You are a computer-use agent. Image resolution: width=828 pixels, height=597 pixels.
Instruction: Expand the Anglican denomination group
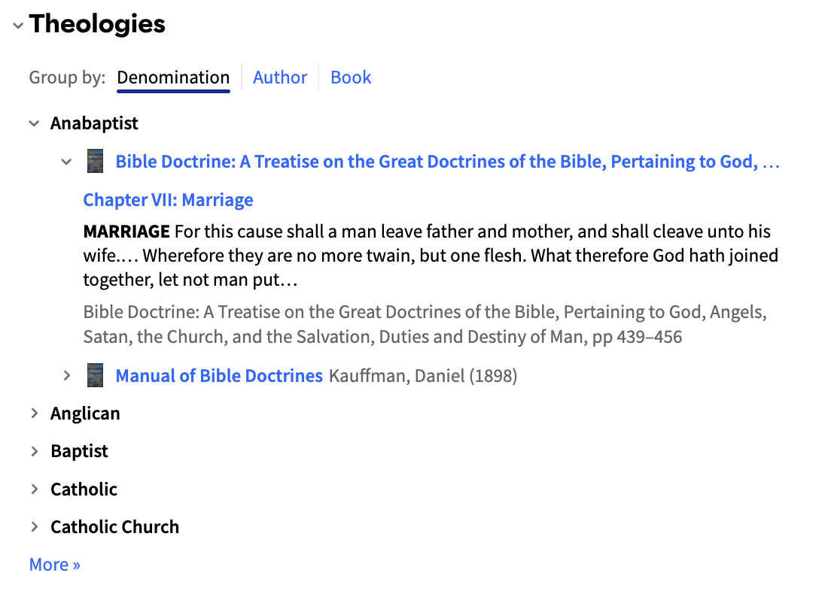pos(35,413)
